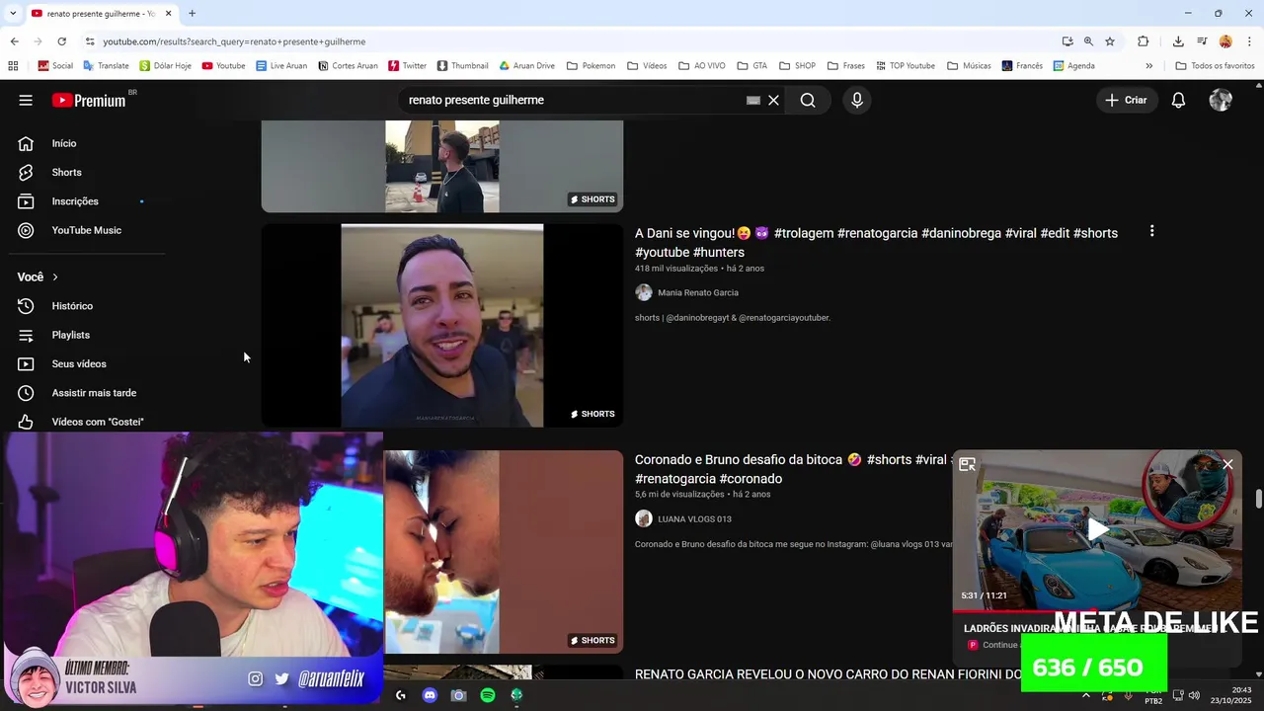Screen dimensions: 1264x711
Task: Expand the Você section chevron
Action: pos(55,277)
